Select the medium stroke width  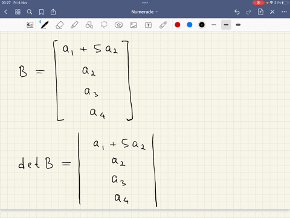point(226,25)
